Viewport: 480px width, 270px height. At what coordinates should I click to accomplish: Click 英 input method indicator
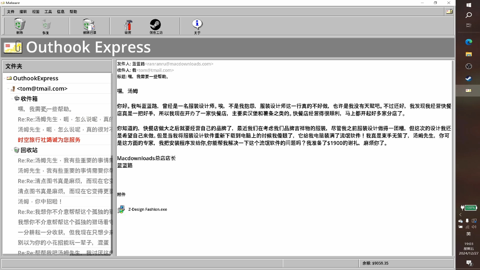469,234
